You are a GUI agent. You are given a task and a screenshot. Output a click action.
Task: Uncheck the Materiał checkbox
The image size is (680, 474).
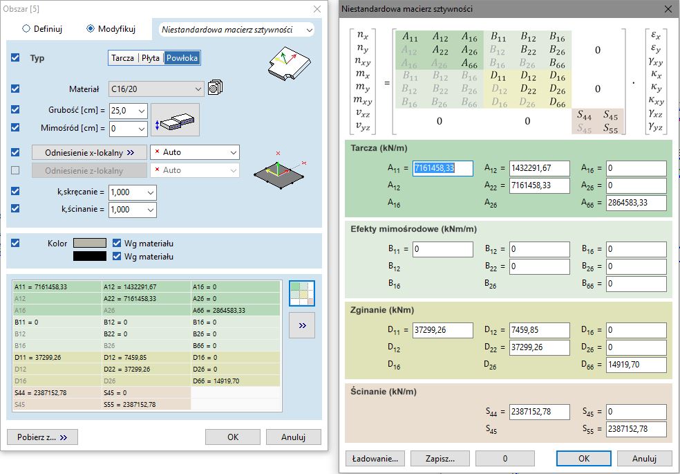pyautogui.click(x=16, y=89)
